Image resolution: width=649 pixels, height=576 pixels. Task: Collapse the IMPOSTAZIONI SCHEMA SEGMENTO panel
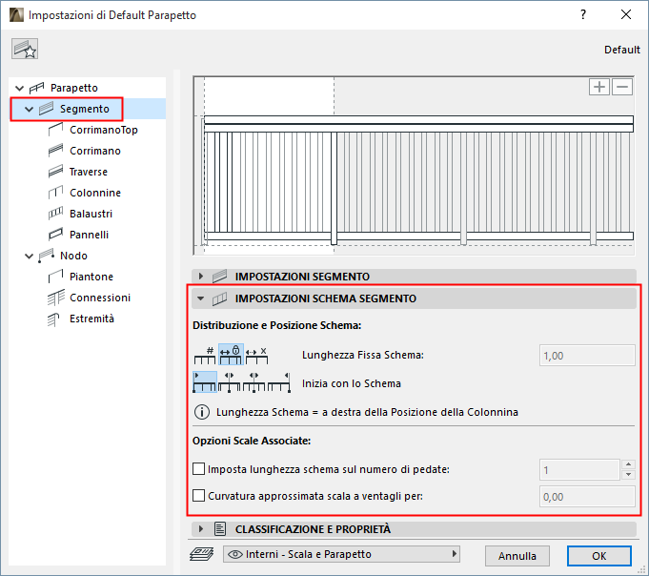[x=201, y=298]
